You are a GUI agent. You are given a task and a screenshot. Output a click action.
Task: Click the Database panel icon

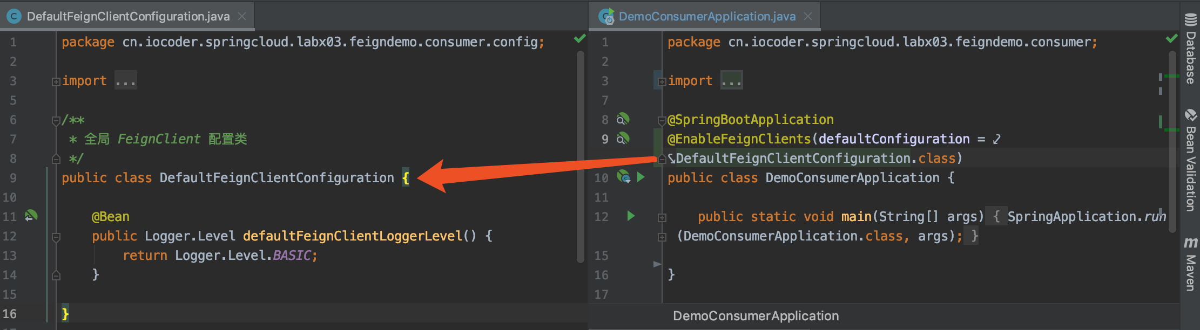(1190, 19)
